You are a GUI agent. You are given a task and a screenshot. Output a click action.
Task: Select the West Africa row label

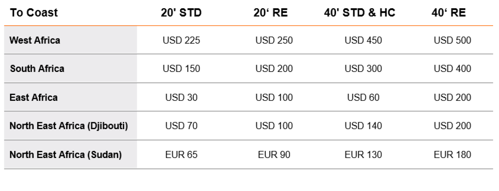click(35, 40)
